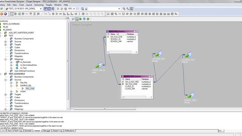Open the Layout menu
242x136 pixels.
coord(29,5)
